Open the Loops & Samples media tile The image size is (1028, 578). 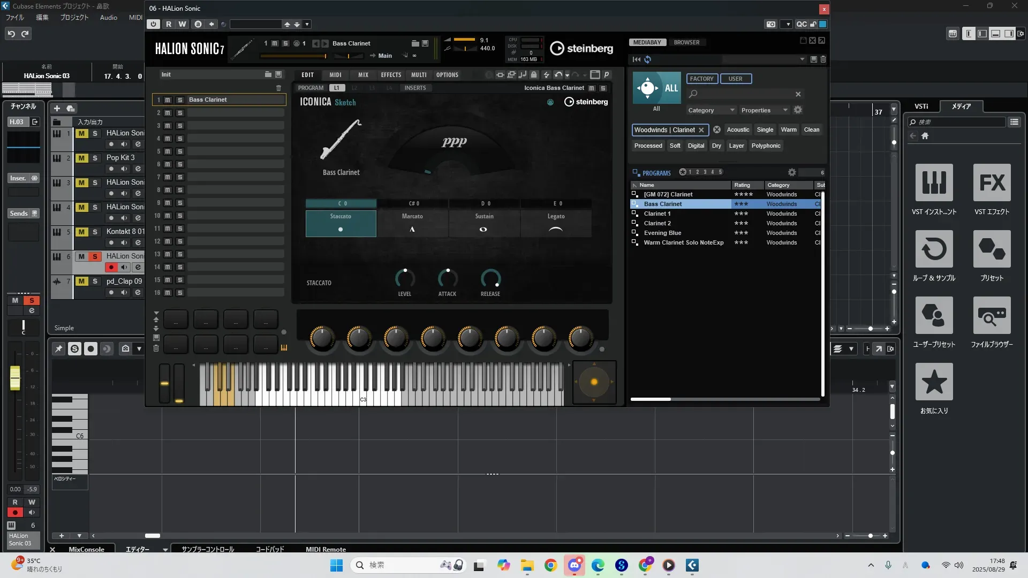coord(934,249)
